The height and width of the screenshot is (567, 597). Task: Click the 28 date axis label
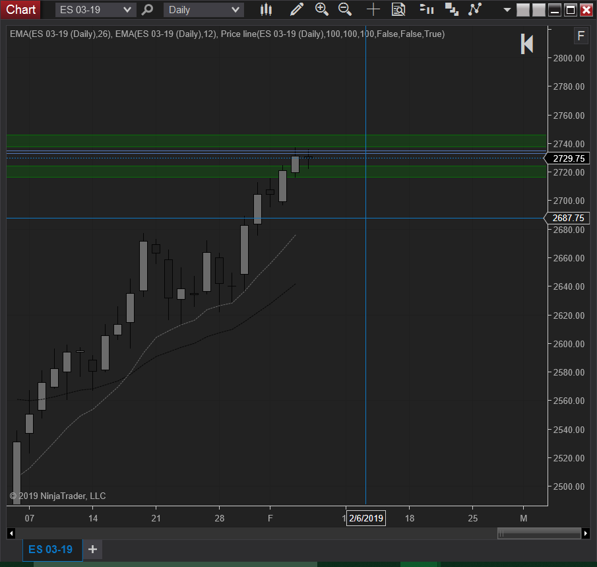[219, 518]
